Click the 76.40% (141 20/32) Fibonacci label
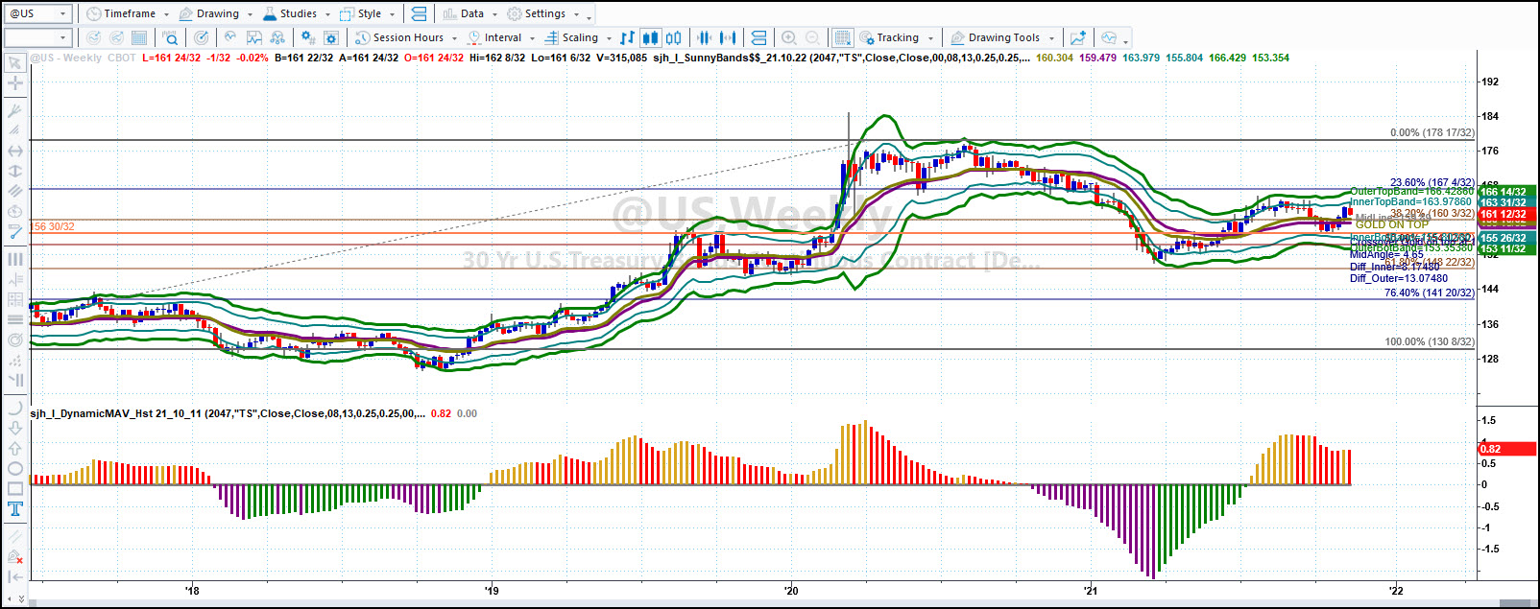Viewport: 1540px width, 609px height. [1430, 293]
